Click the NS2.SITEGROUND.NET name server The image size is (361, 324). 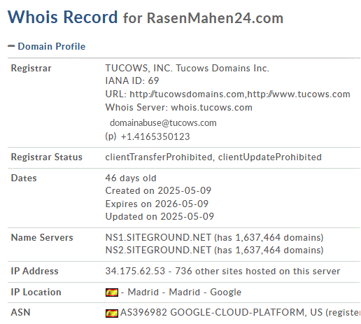coord(158,250)
